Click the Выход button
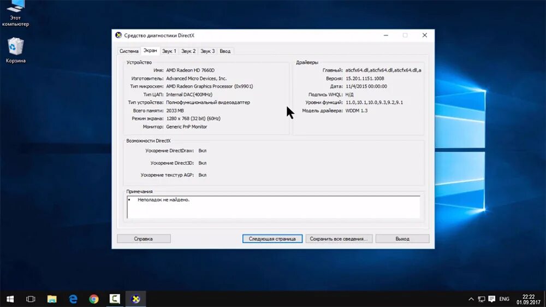 pos(402,239)
